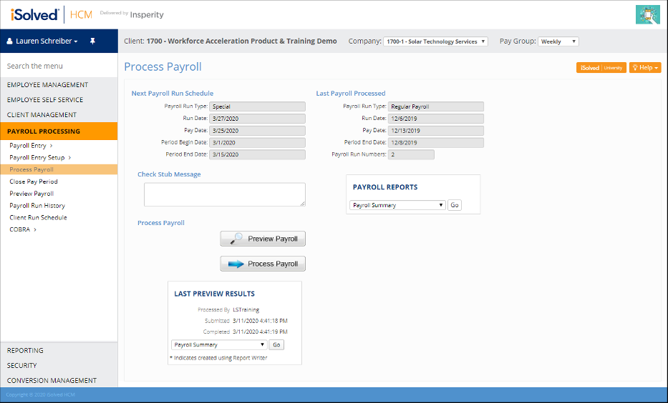Click the LSTraining processed-by value
668x403 pixels.
pyautogui.click(x=246, y=309)
